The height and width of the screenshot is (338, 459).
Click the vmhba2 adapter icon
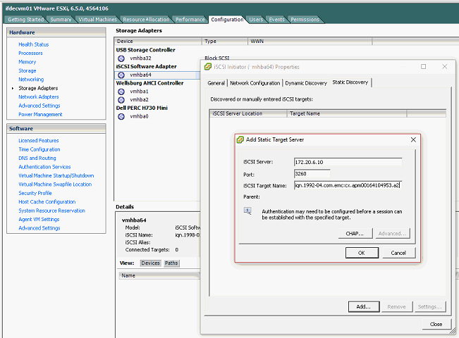[122, 99]
